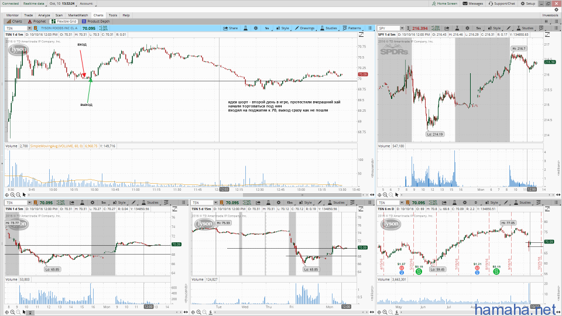This screenshot has height=316, width=562.
Task: Expand the TSN symbol dropdown on main chart
Action: coord(29,28)
